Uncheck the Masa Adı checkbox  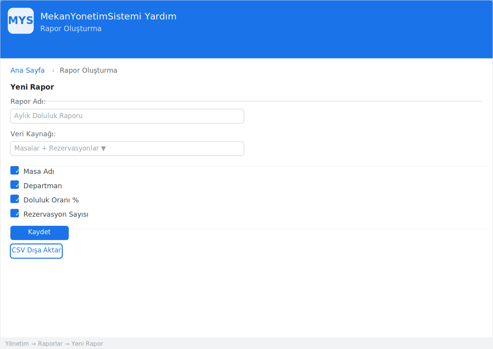coord(15,171)
